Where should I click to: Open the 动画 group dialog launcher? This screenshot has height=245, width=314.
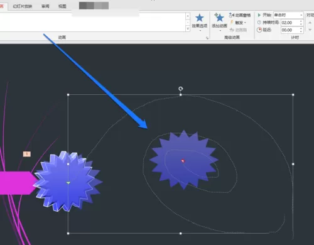[207, 38]
